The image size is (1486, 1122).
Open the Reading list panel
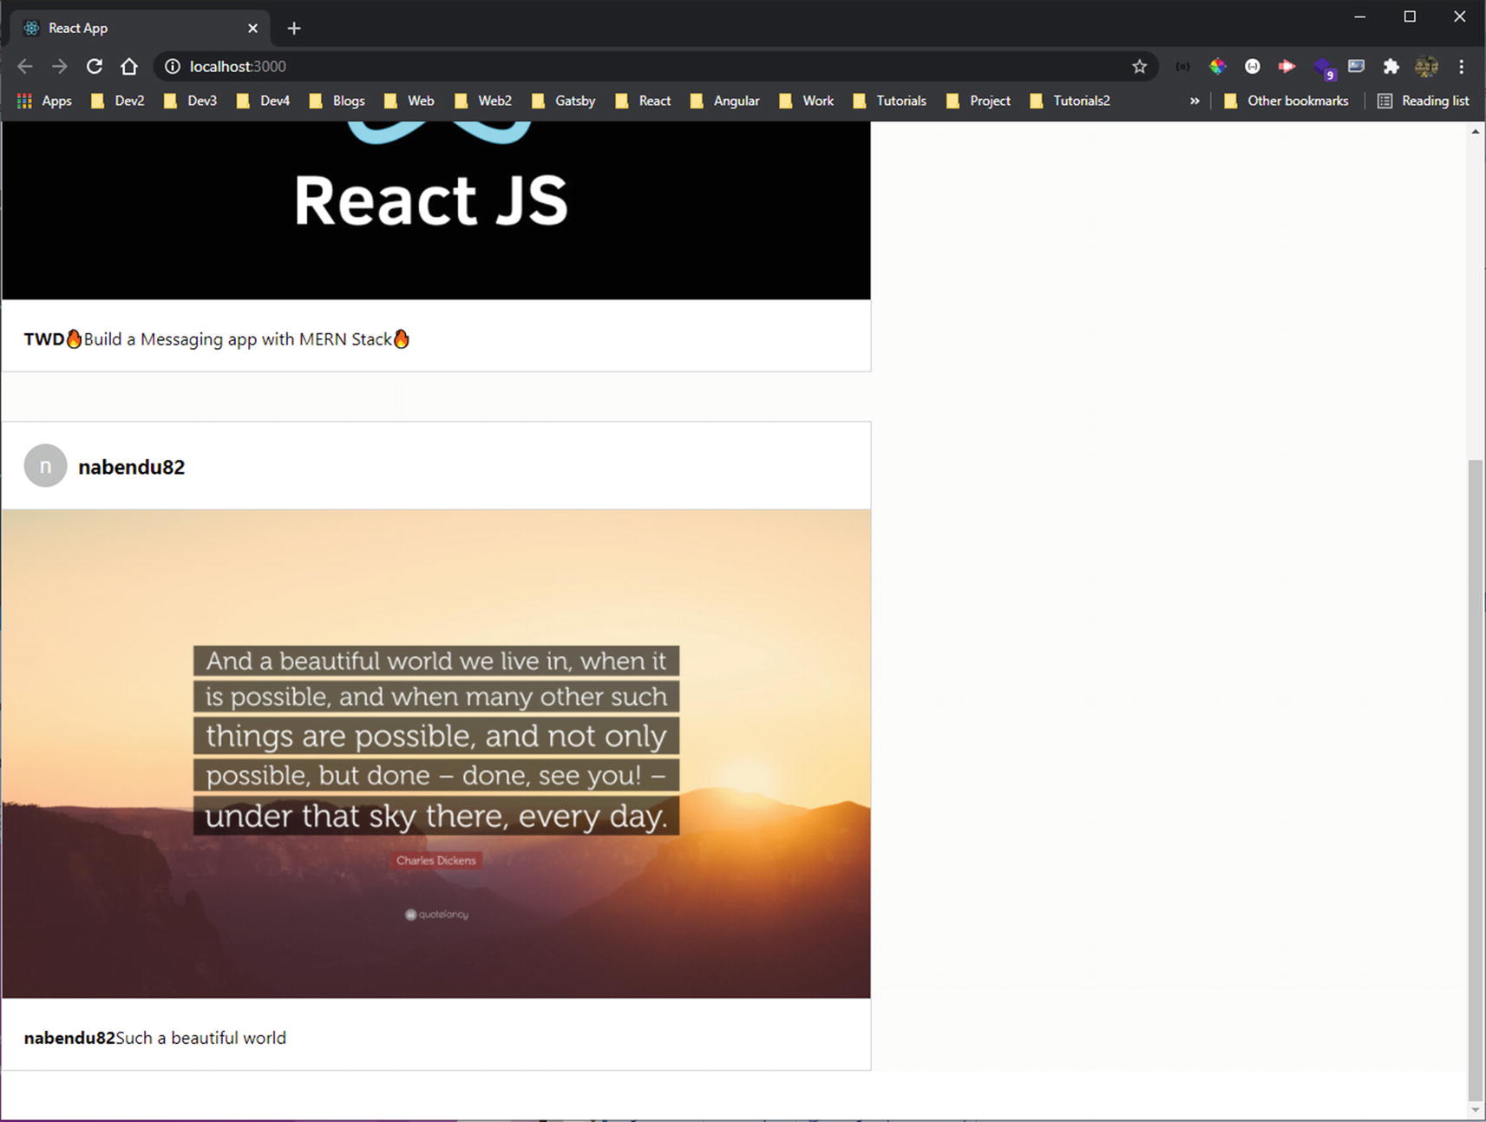click(1424, 101)
